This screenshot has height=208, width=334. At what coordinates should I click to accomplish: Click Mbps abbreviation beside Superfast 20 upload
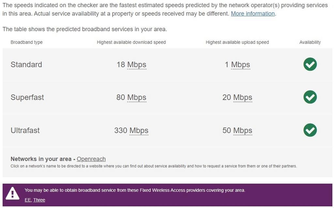pyautogui.click(x=243, y=97)
